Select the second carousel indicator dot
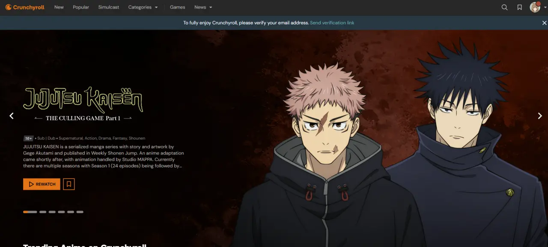 point(43,212)
